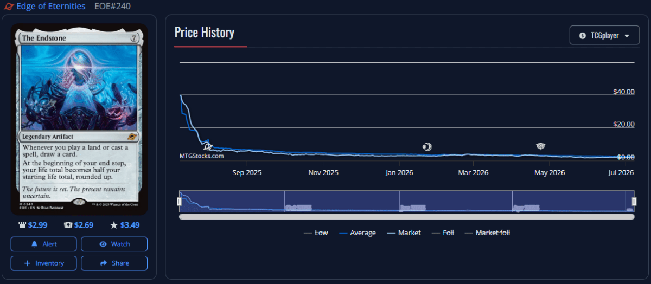Add the card to Inventory
The height and width of the screenshot is (284, 651).
(x=44, y=263)
